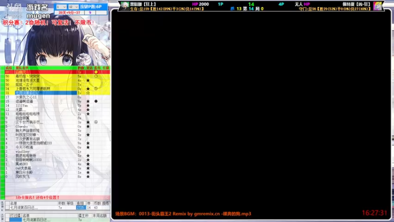The width and height of the screenshot is (394, 222).
Task: Click 黑骷髅 player avatar at top
Action: (125, 6)
